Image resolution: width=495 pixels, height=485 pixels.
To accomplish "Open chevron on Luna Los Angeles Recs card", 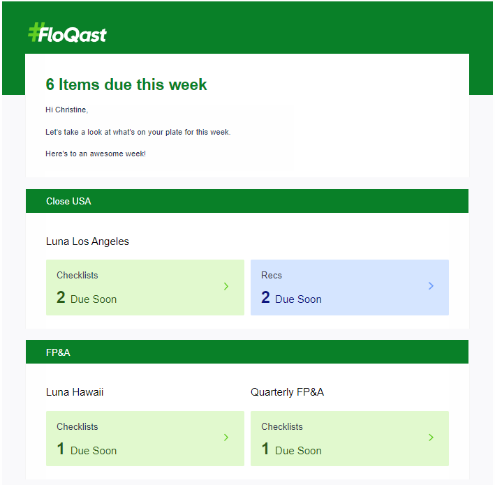I will 431,286.
